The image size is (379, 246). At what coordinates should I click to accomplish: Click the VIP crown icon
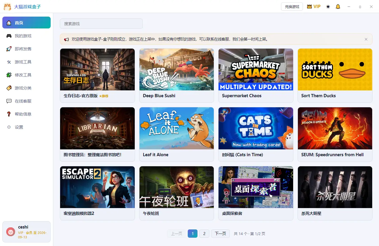[x=309, y=7]
